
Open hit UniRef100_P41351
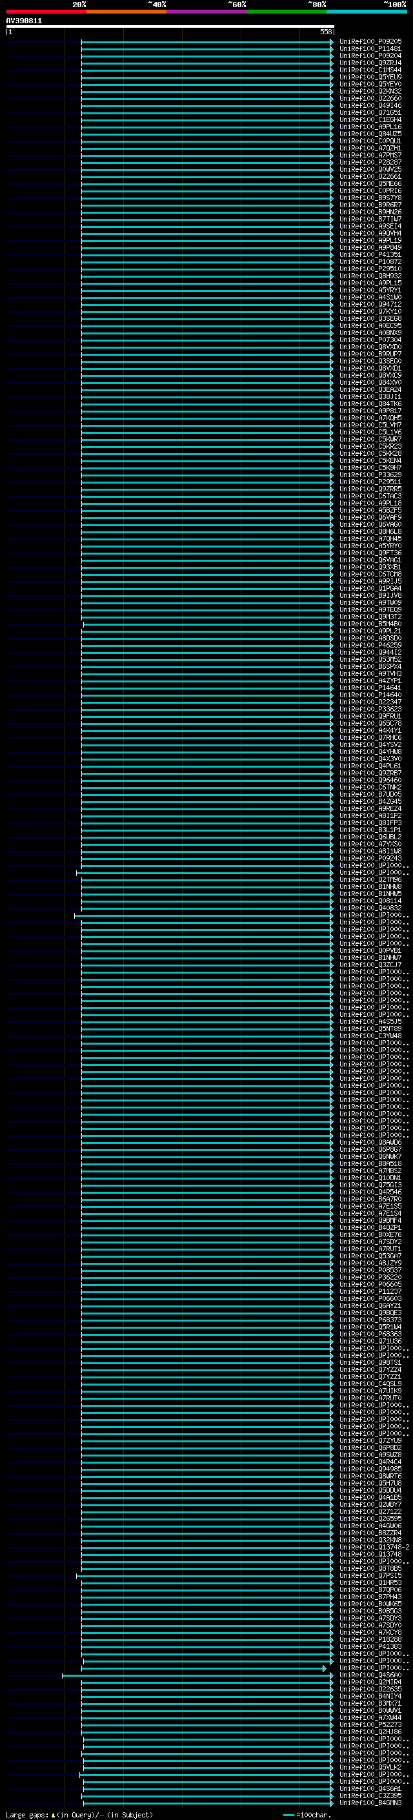click(370, 254)
